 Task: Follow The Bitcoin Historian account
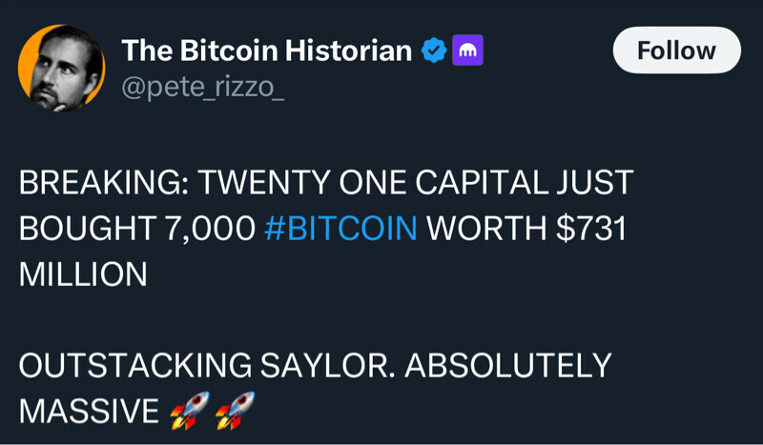click(x=676, y=51)
